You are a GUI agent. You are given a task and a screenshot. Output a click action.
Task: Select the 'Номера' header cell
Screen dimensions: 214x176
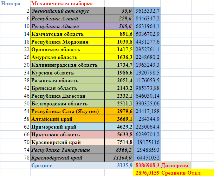click(15, 4)
